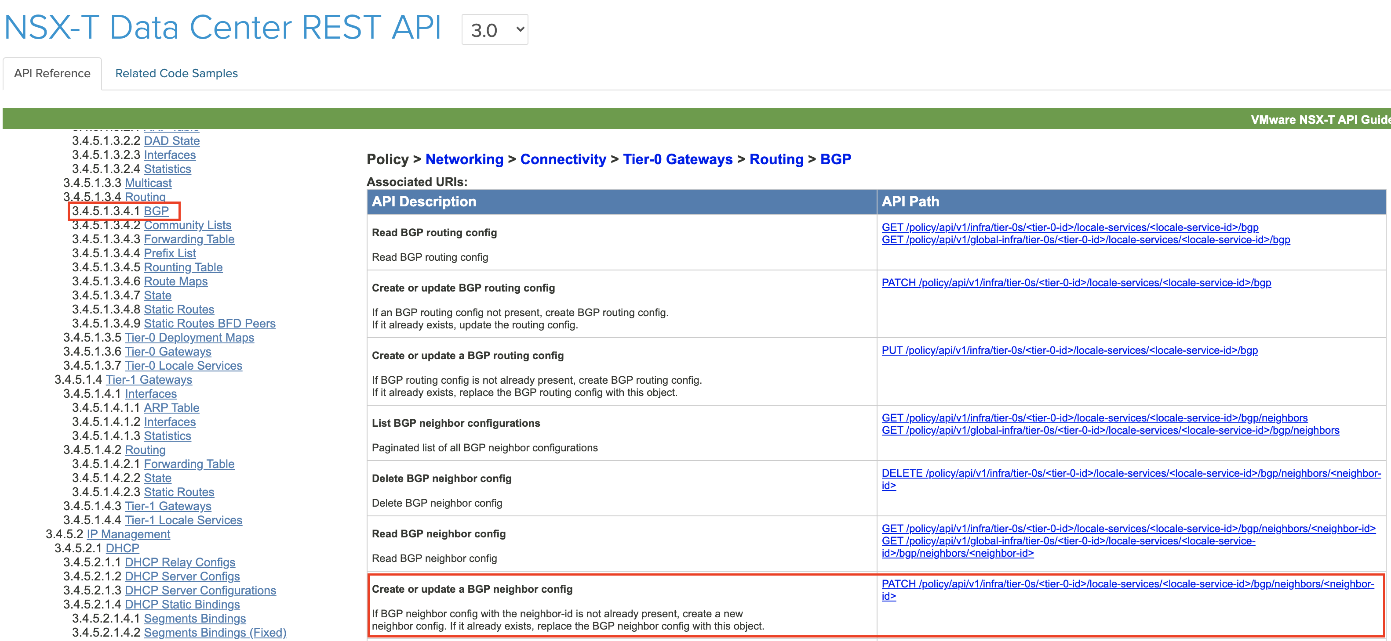Open the GET global-infra bgp/neighbors list link

click(x=1110, y=430)
